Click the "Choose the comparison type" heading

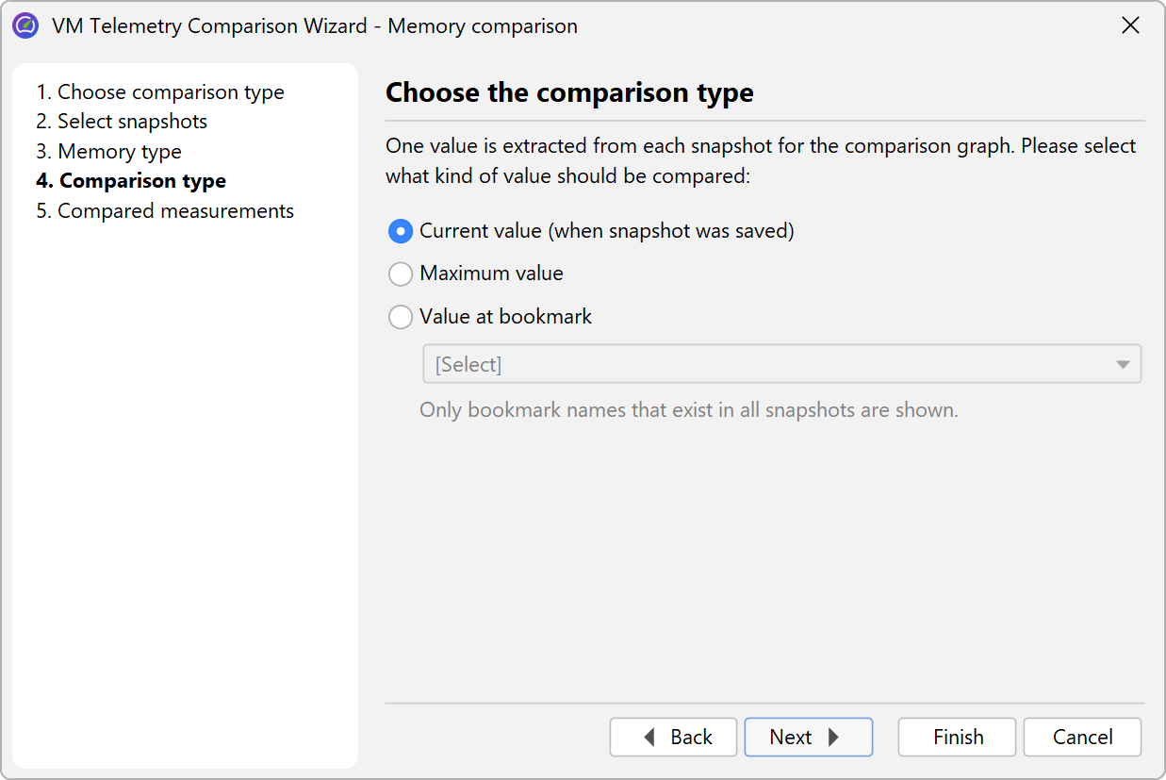coord(569,92)
